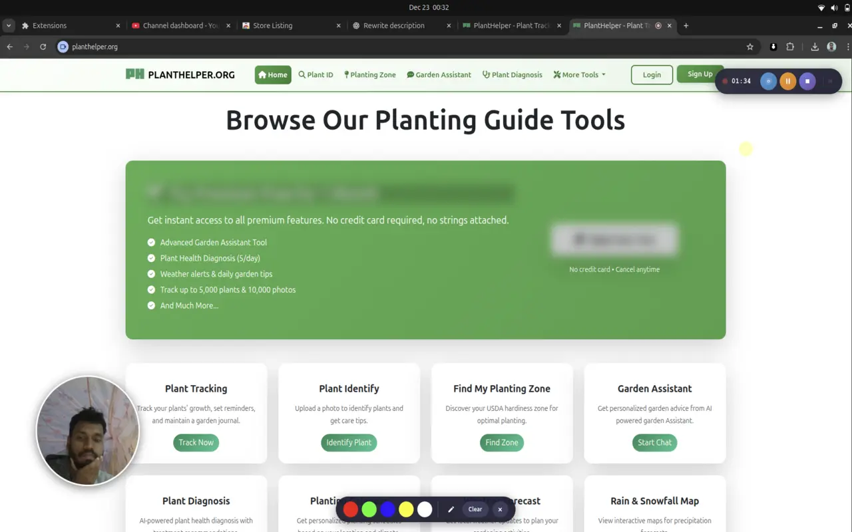Stop the screen recording
The image size is (852, 532).
[807, 81]
